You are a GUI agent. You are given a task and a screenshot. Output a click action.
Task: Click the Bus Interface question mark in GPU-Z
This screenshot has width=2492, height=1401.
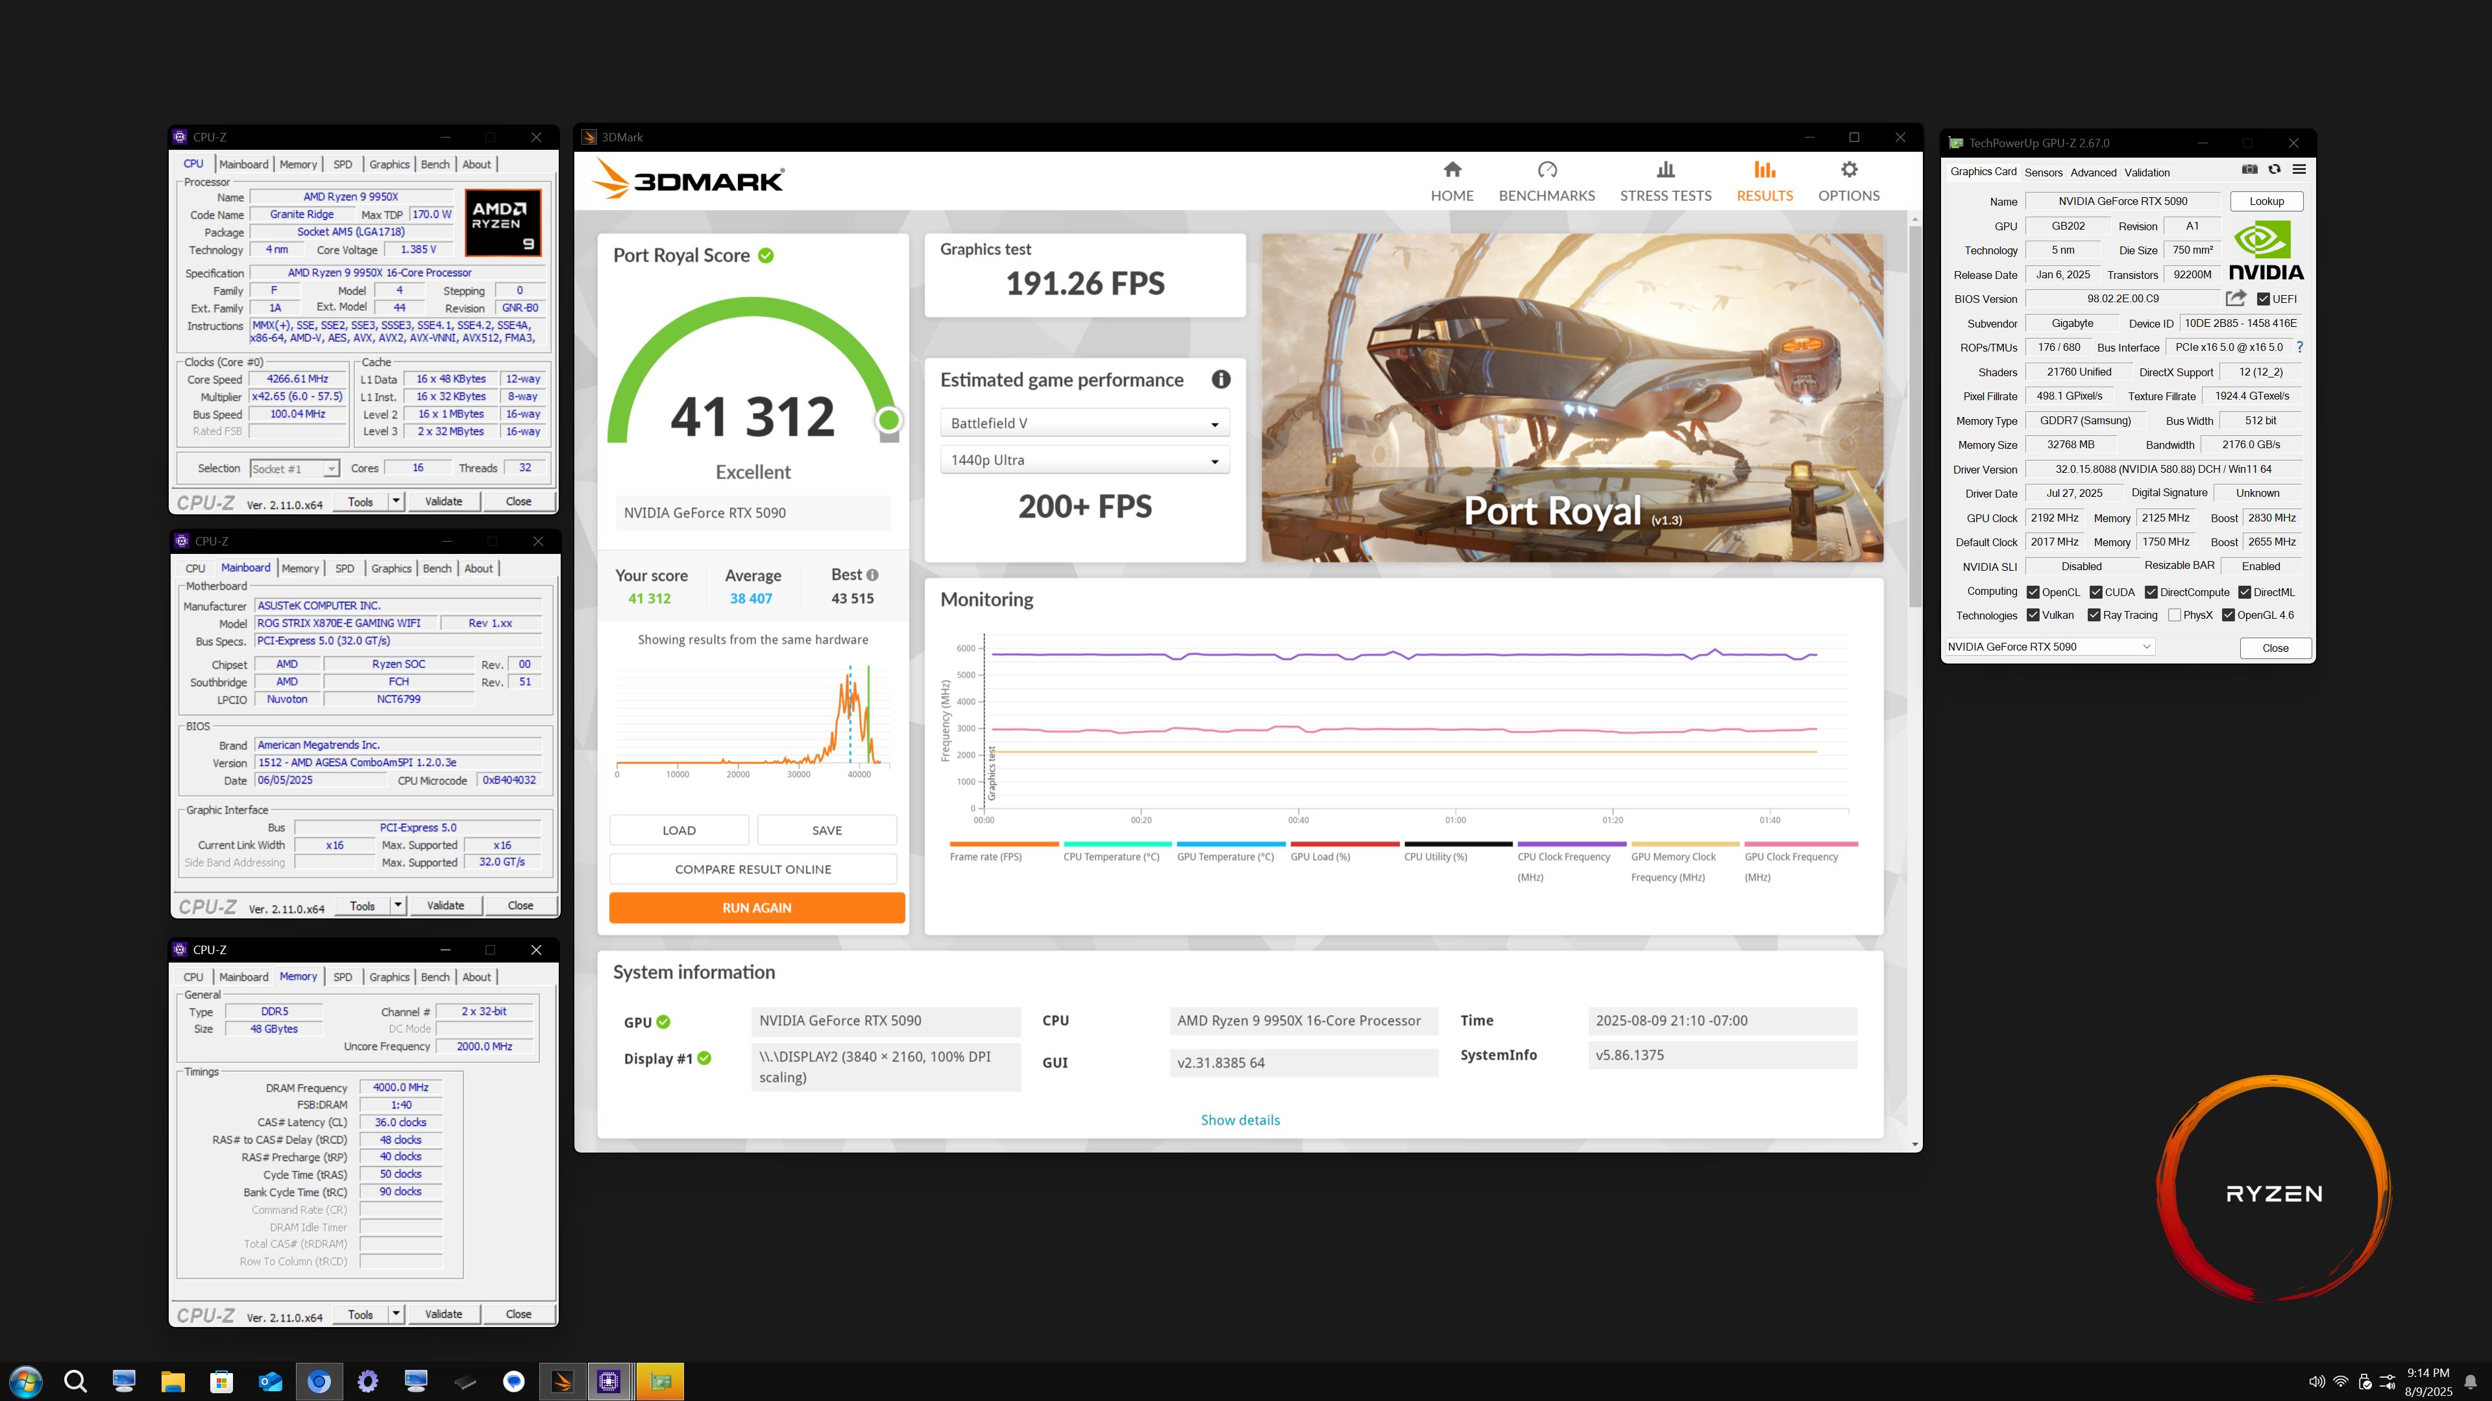coord(2299,347)
